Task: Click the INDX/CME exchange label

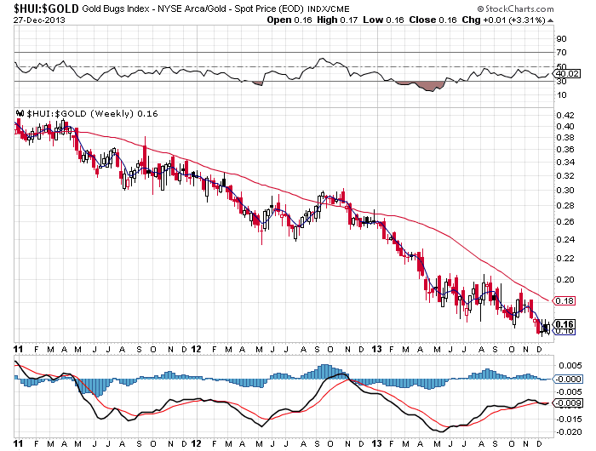Action: pyautogui.click(x=328, y=9)
